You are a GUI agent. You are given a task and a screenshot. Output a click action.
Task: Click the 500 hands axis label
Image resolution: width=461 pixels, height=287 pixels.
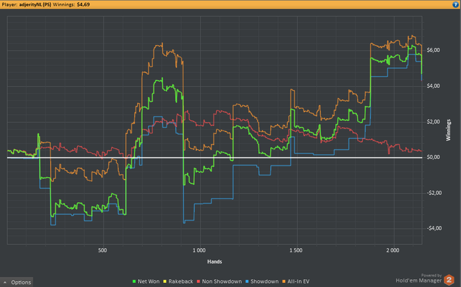click(x=103, y=250)
